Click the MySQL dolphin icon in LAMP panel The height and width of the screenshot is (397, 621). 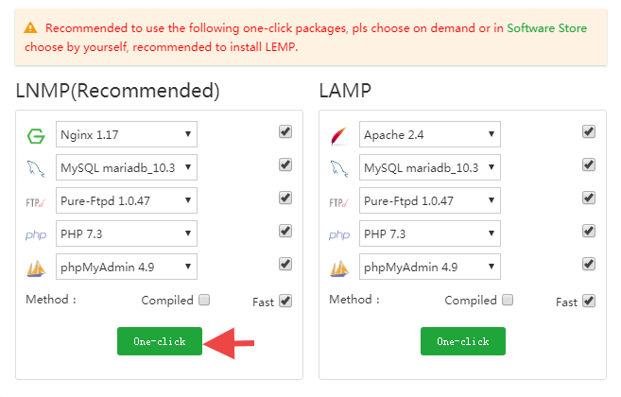coord(339,169)
